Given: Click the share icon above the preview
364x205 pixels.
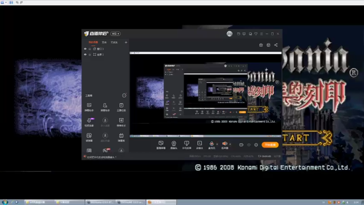Looking at the screenshot, I should (x=276, y=45).
